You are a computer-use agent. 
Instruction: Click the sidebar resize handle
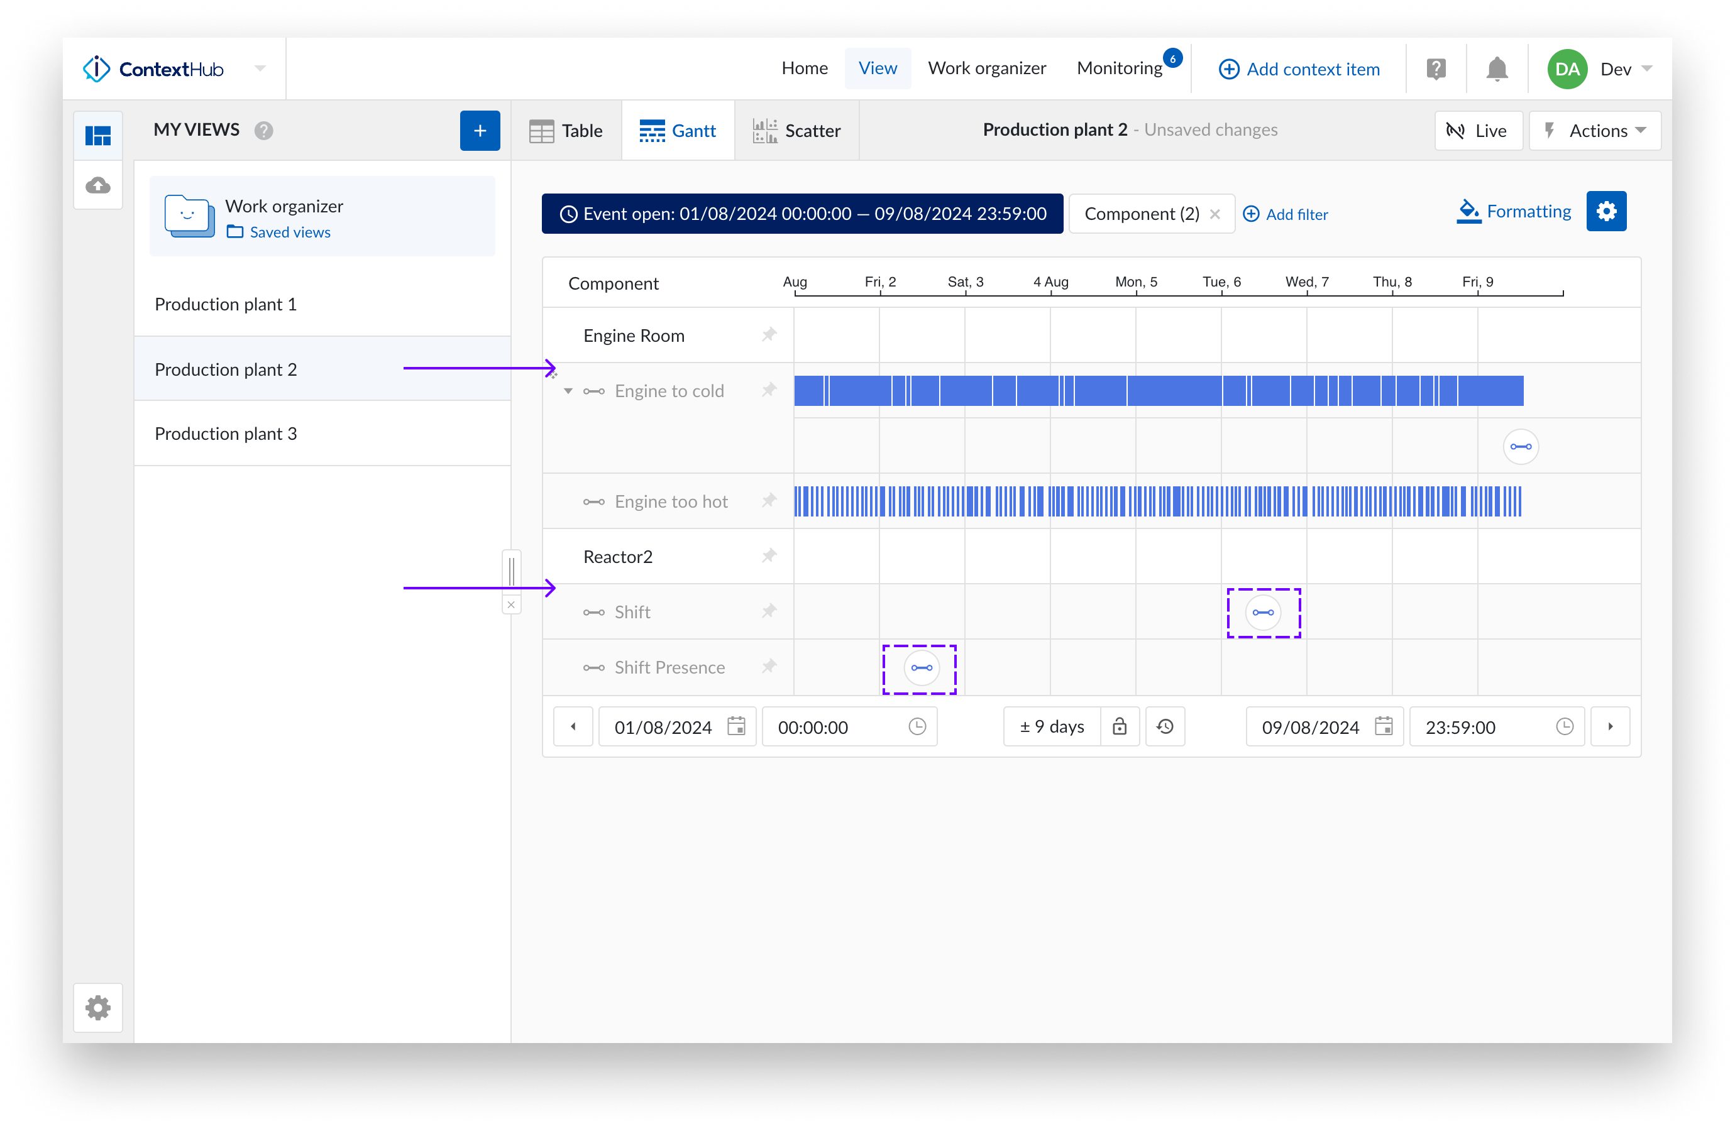[x=511, y=570]
